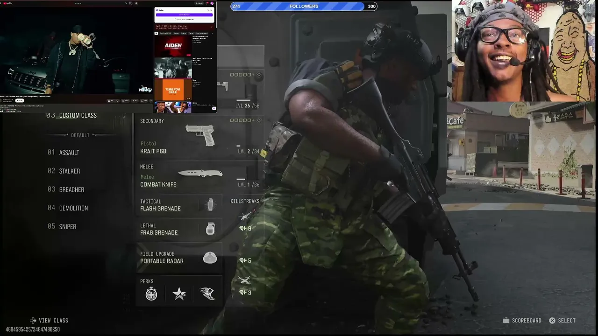The height and width of the screenshot is (336, 598).
Task: Click the flaming boot perk icon
Action: pos(206,294)
